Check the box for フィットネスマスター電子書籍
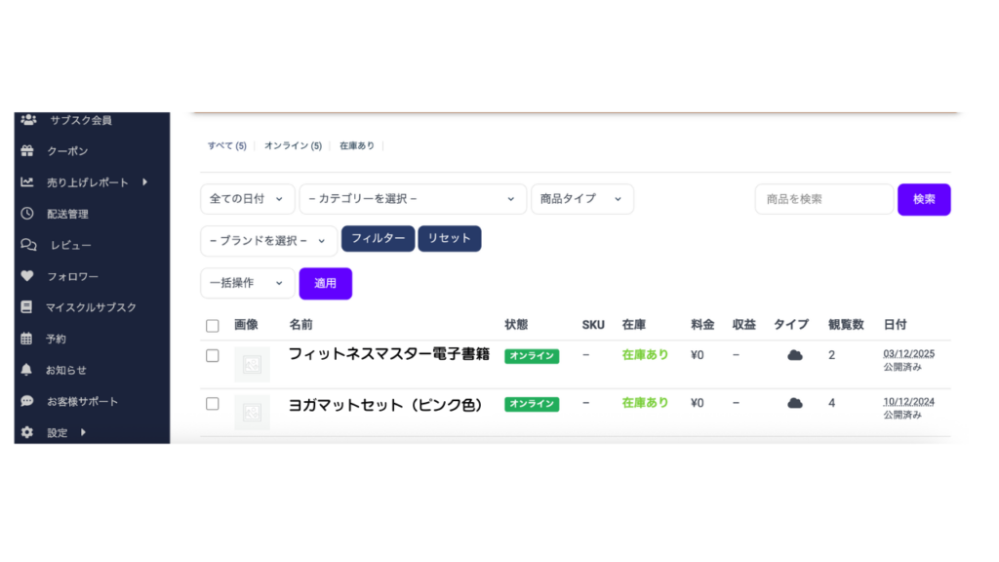Image resolution: width=999 pixels, height=562 pixels. 212,355
